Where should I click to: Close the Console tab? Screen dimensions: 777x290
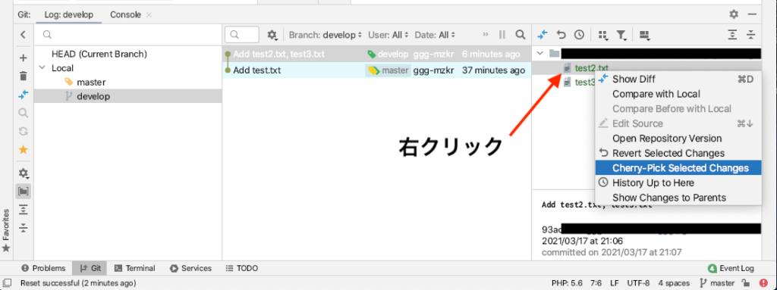(149, 15)
